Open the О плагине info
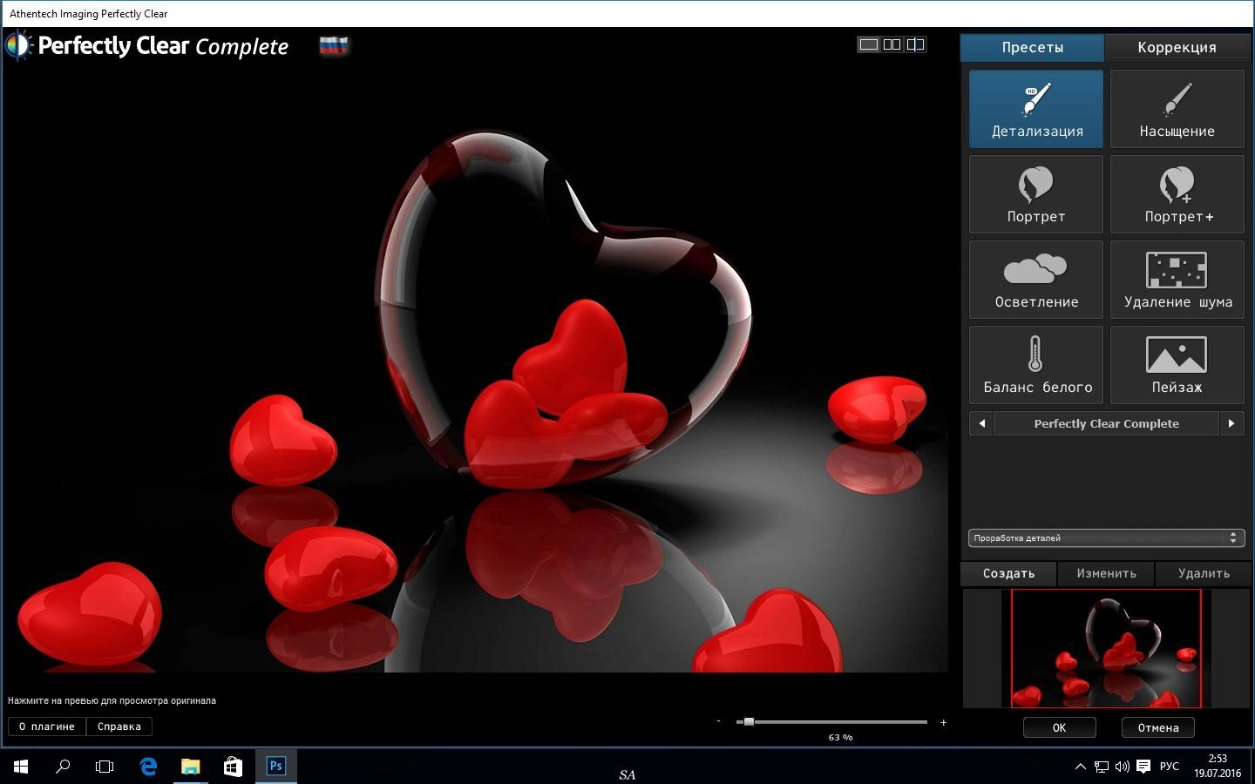 [47, 727]
